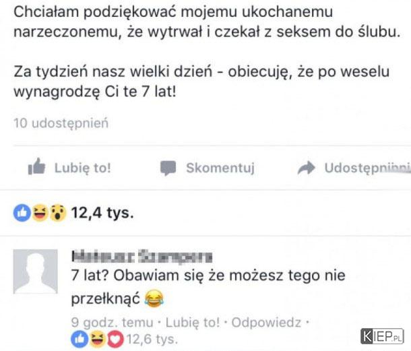The width and height of the screenshot is (411, 351).
Task: Click the blue like reaction on post
Action: coord(22,213)
